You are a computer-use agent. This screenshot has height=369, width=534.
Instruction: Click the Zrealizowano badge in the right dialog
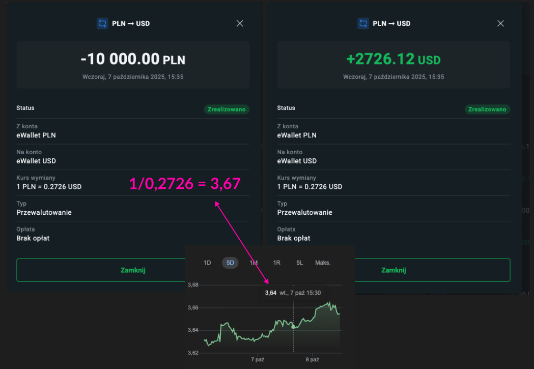(x=487, y=109)
